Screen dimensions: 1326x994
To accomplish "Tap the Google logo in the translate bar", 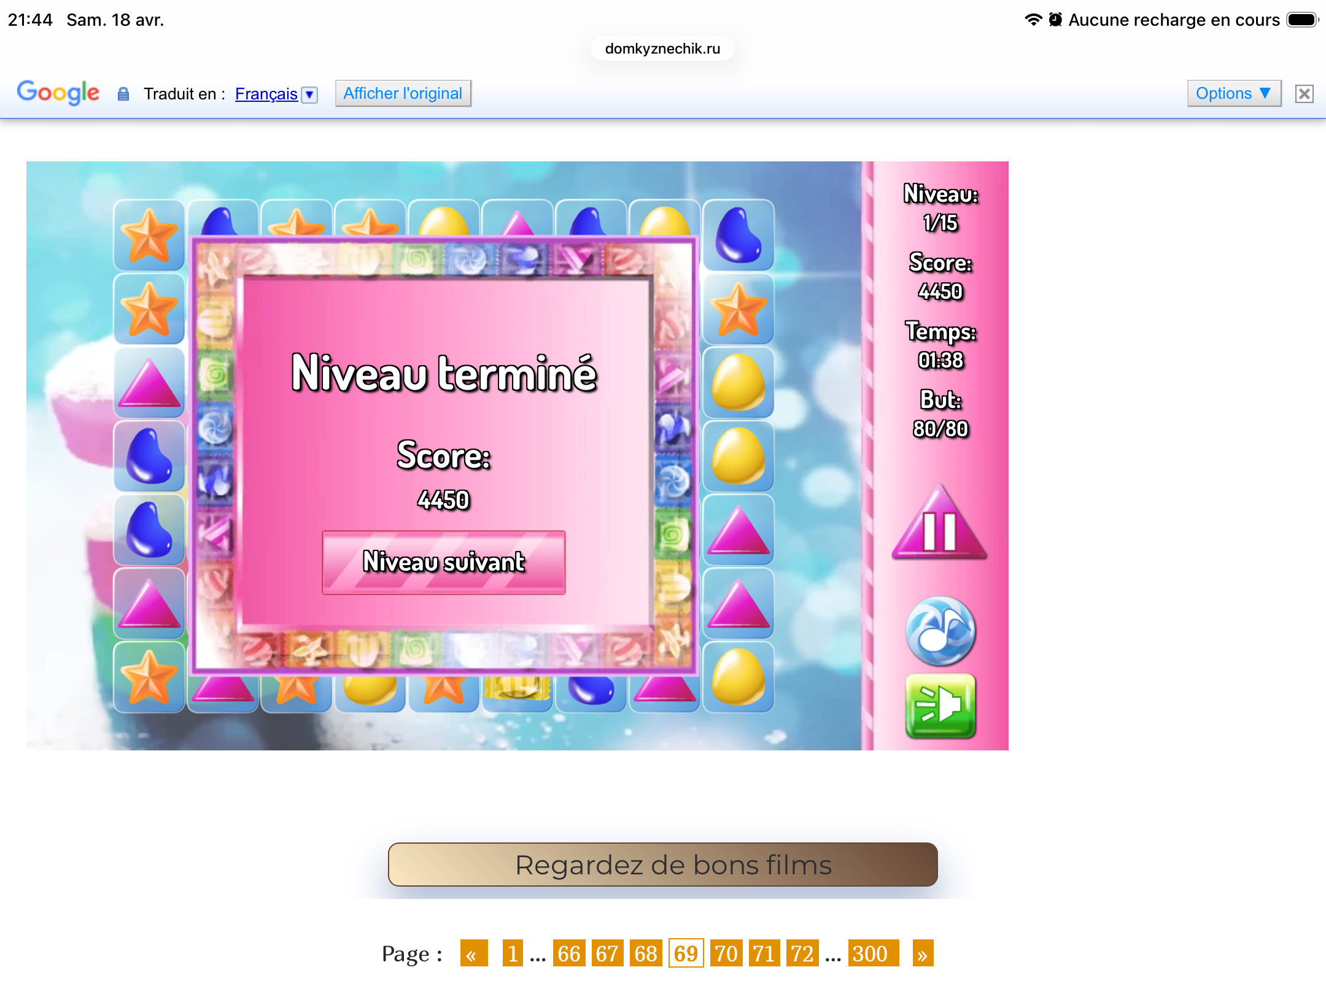I will [58, 93].
